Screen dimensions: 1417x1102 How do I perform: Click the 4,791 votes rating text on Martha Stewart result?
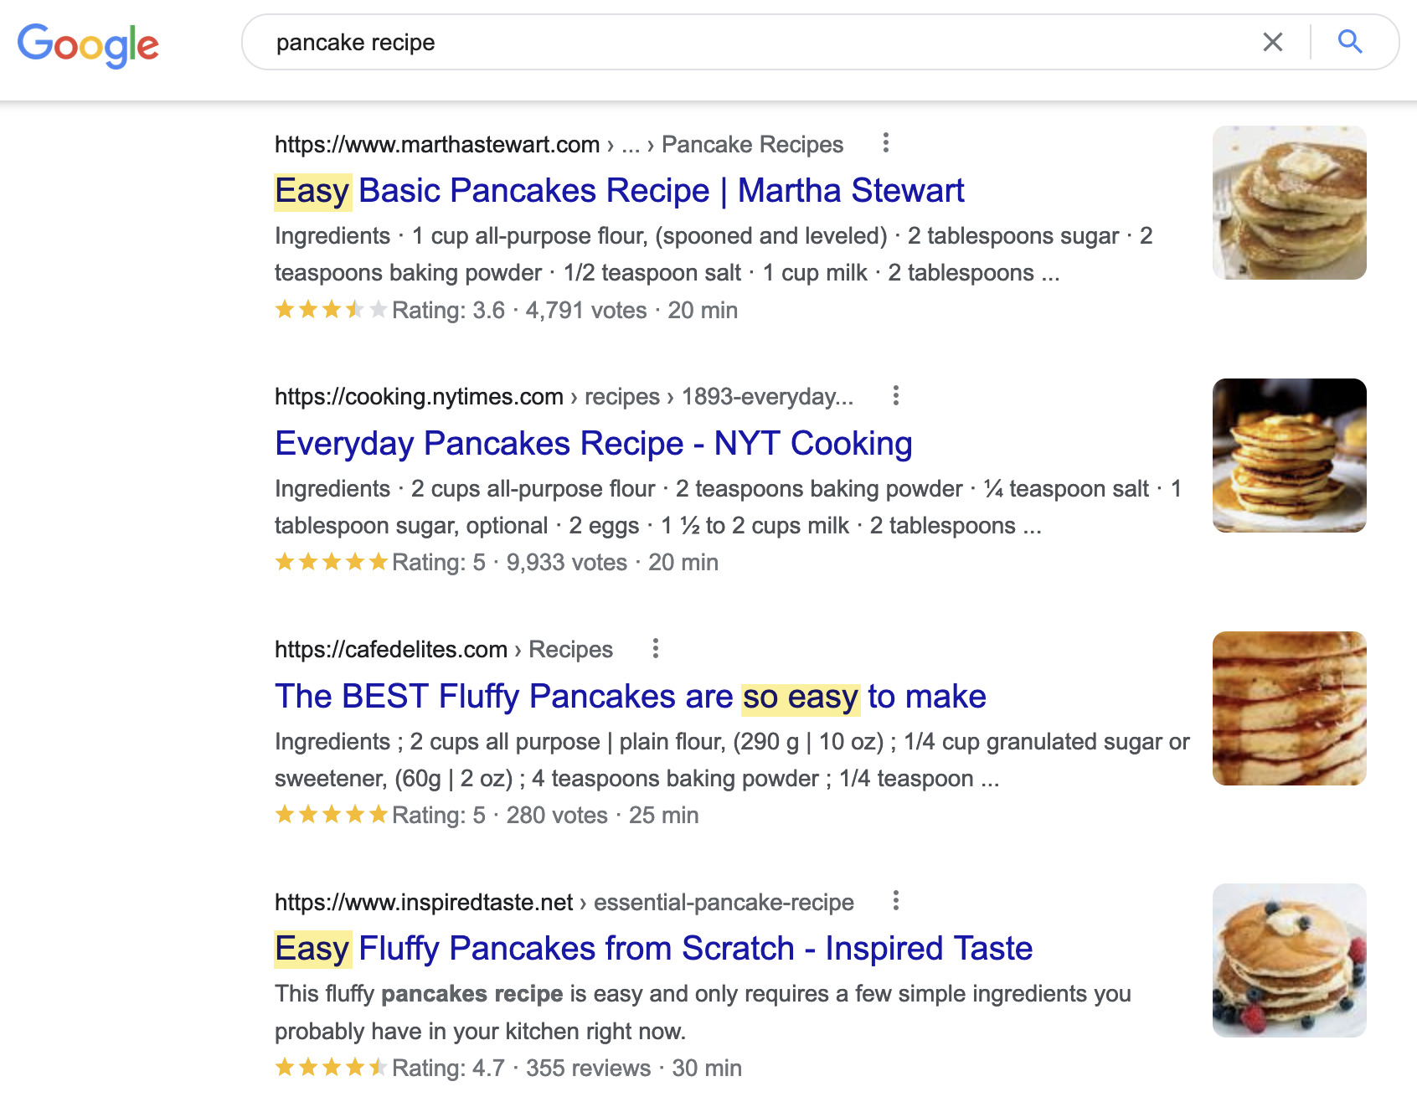point(584,310)
